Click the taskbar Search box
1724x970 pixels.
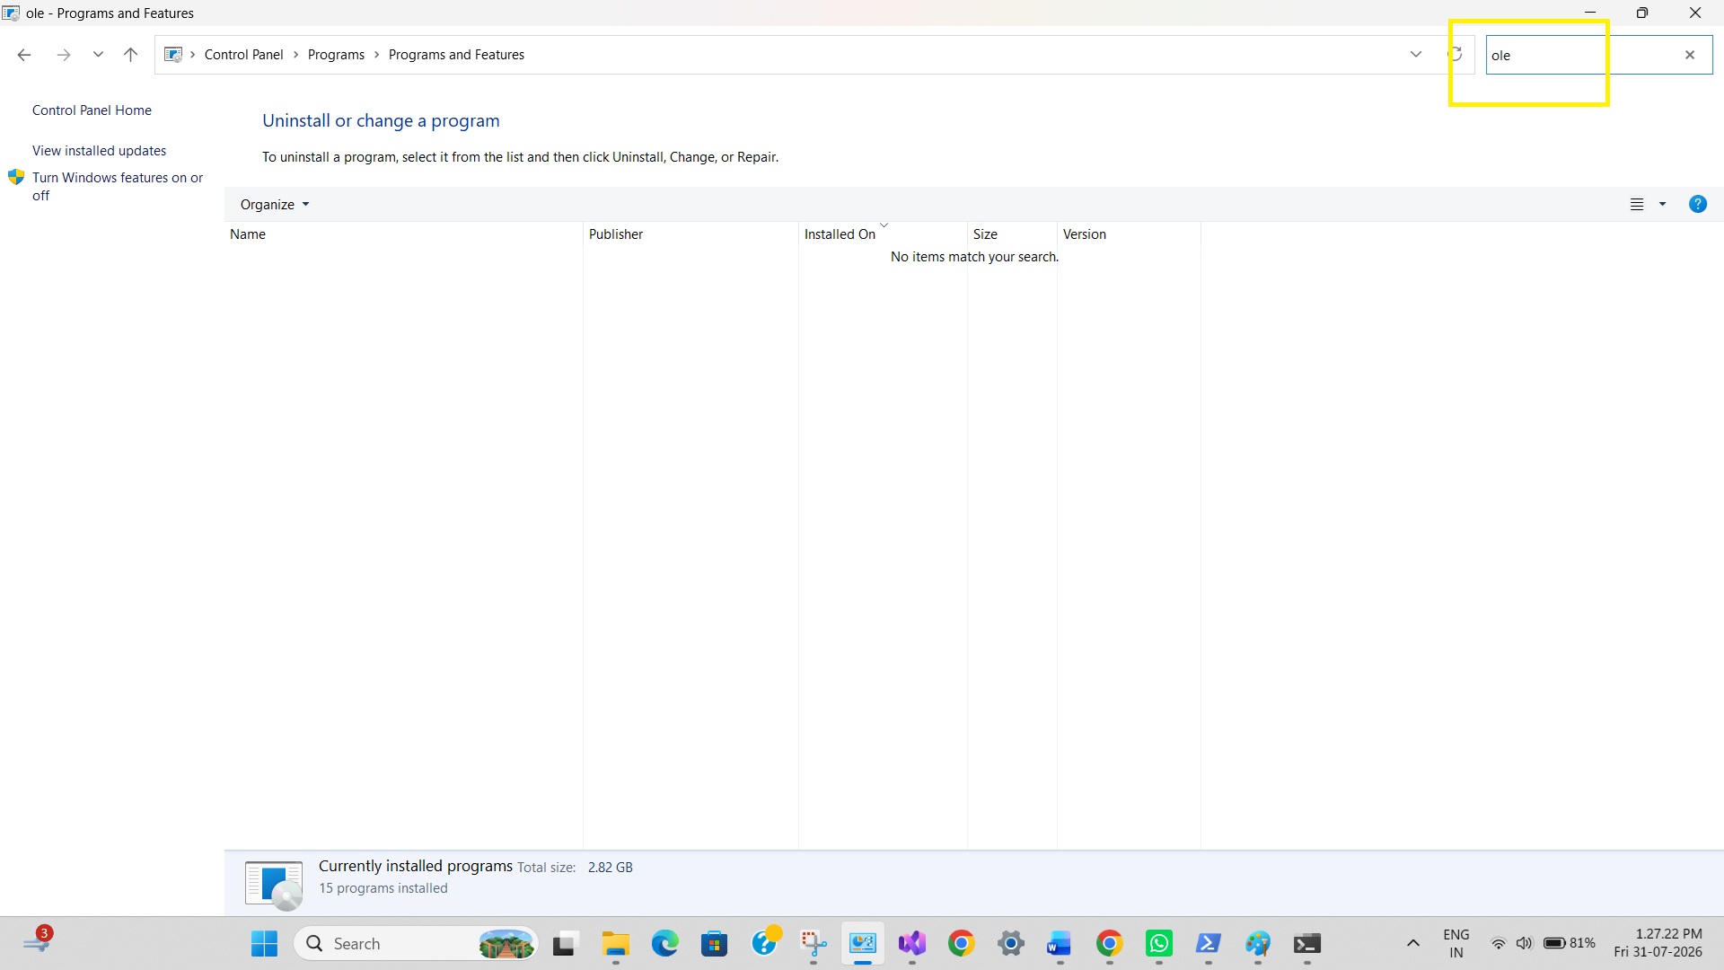416,944
